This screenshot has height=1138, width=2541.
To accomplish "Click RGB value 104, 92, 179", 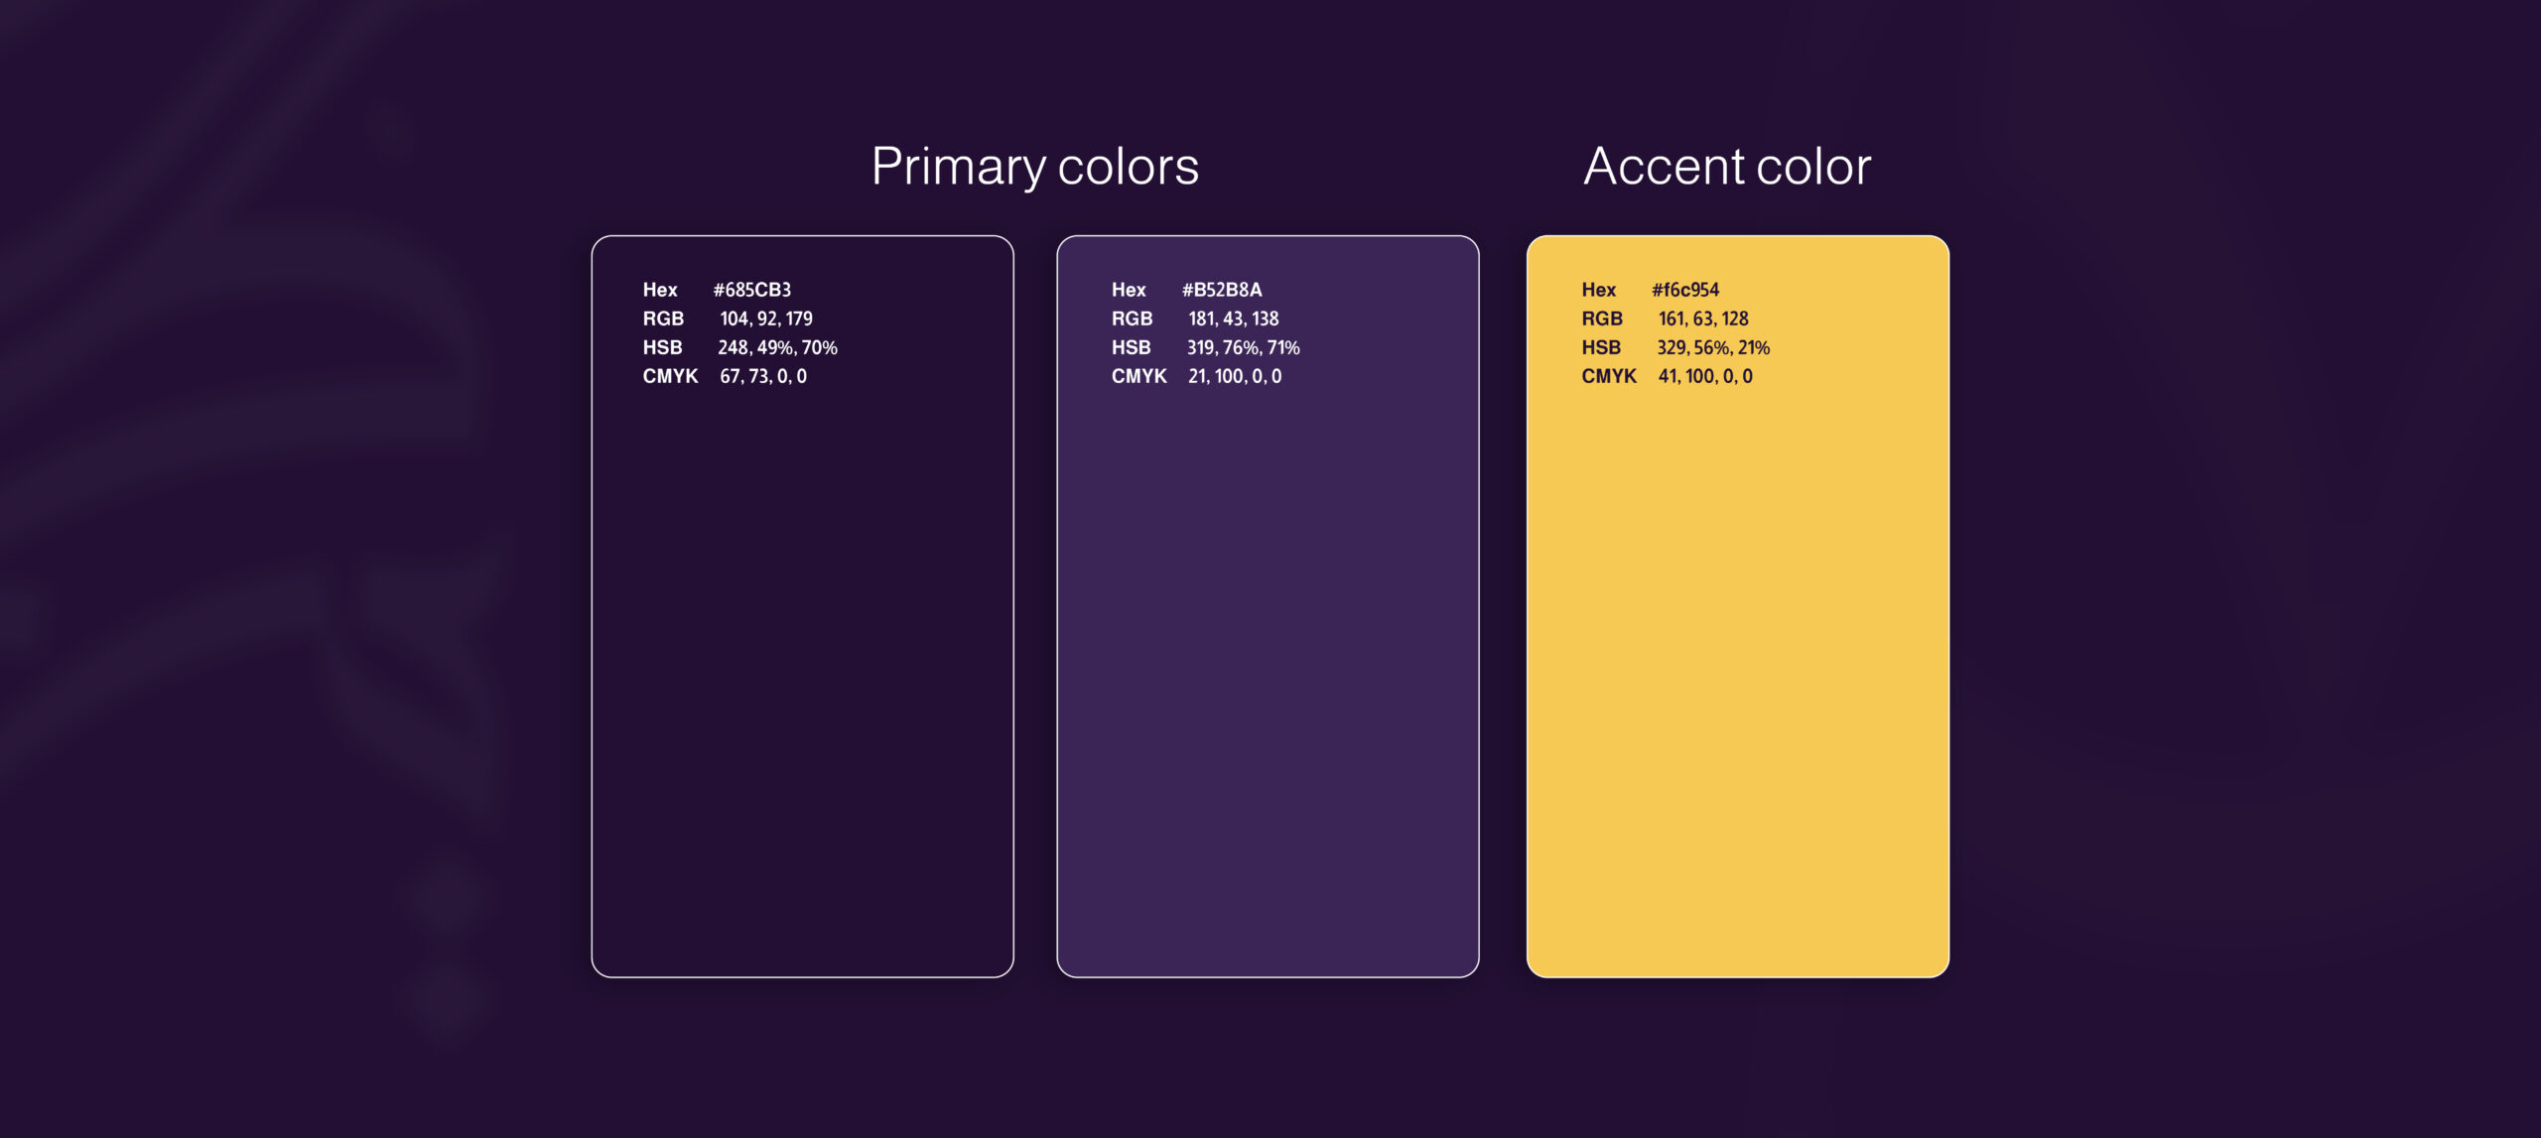I will (765, 318).
